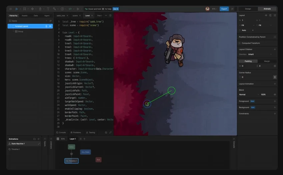Select the Padding option
Viewport: 283px width, 175px height.
point(248,61)
